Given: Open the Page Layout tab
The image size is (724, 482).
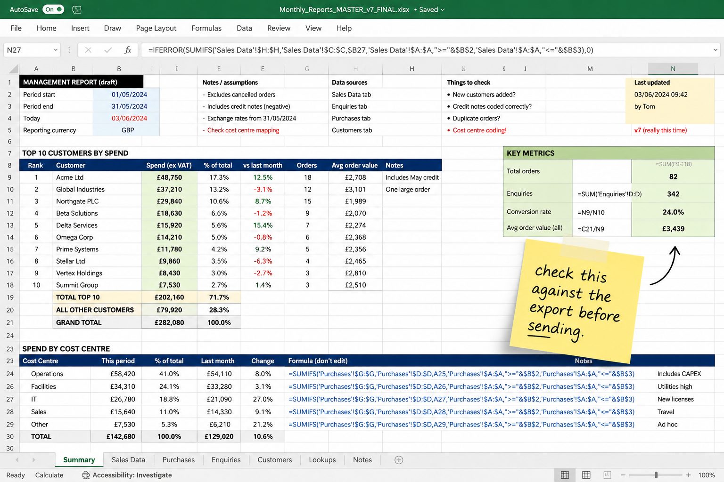Looking at the screenshot, I should 156,28.
